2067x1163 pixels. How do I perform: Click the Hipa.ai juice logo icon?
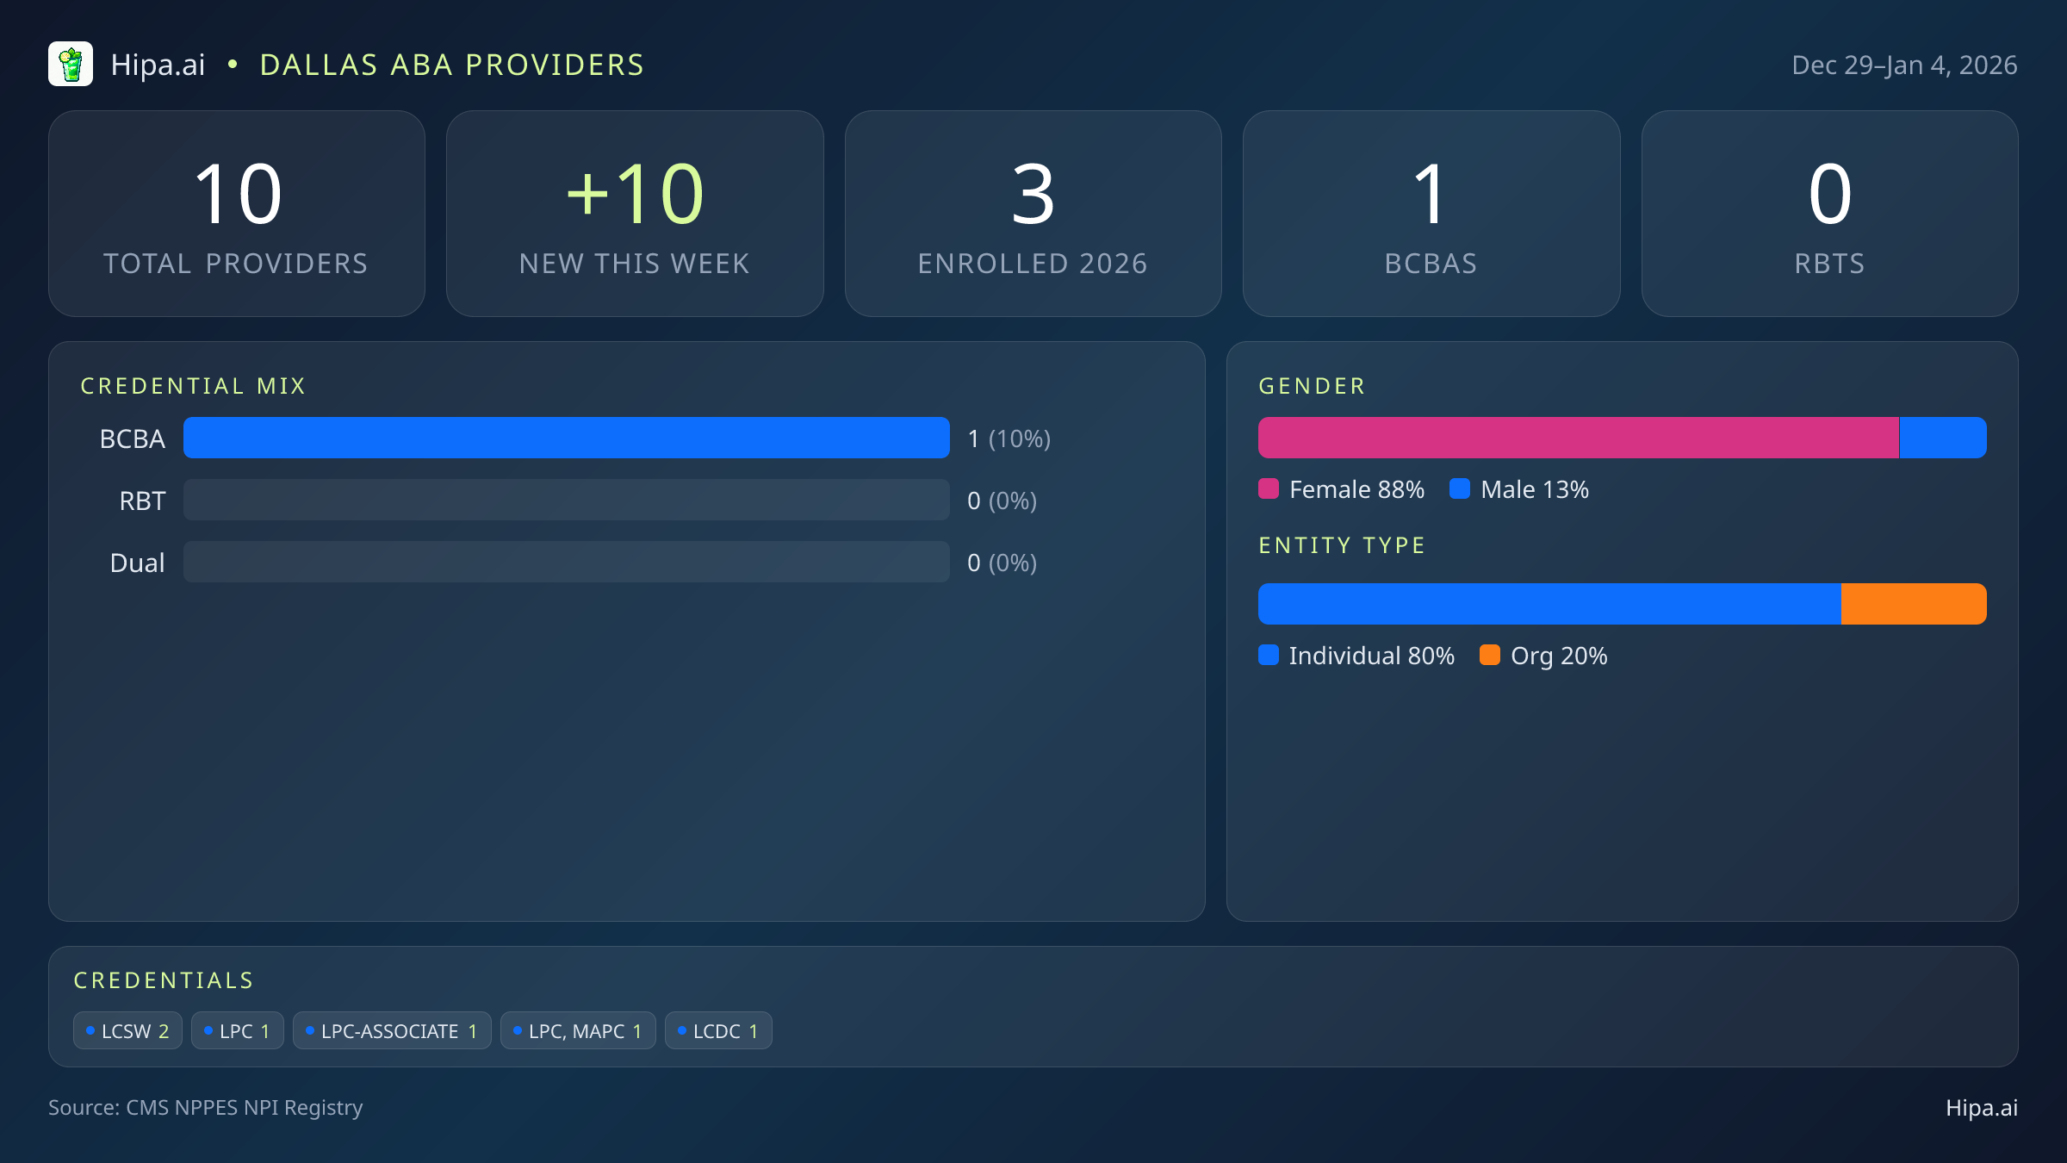[x=71, y=64]
